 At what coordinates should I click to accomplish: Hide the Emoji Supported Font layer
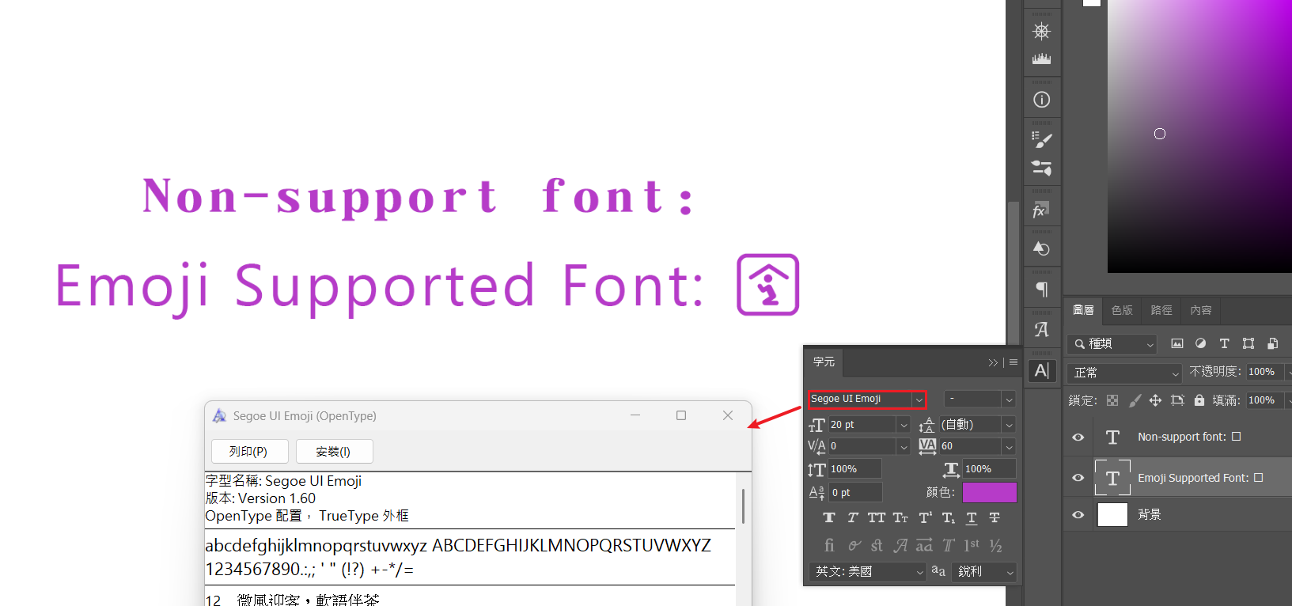click(x=1078, y=478)
